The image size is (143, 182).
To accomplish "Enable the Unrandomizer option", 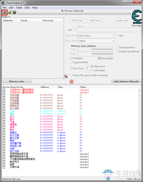I will click(x=117, y=47).
